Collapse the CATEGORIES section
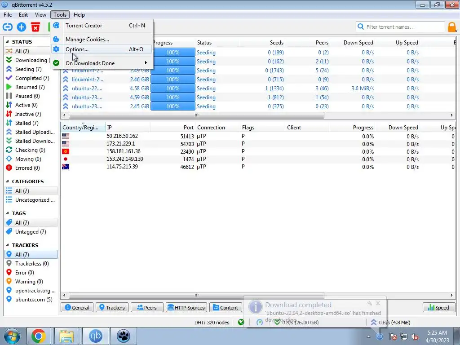This screenshot has width=460, height=345. pyautogui.click(x=7, y=181)
